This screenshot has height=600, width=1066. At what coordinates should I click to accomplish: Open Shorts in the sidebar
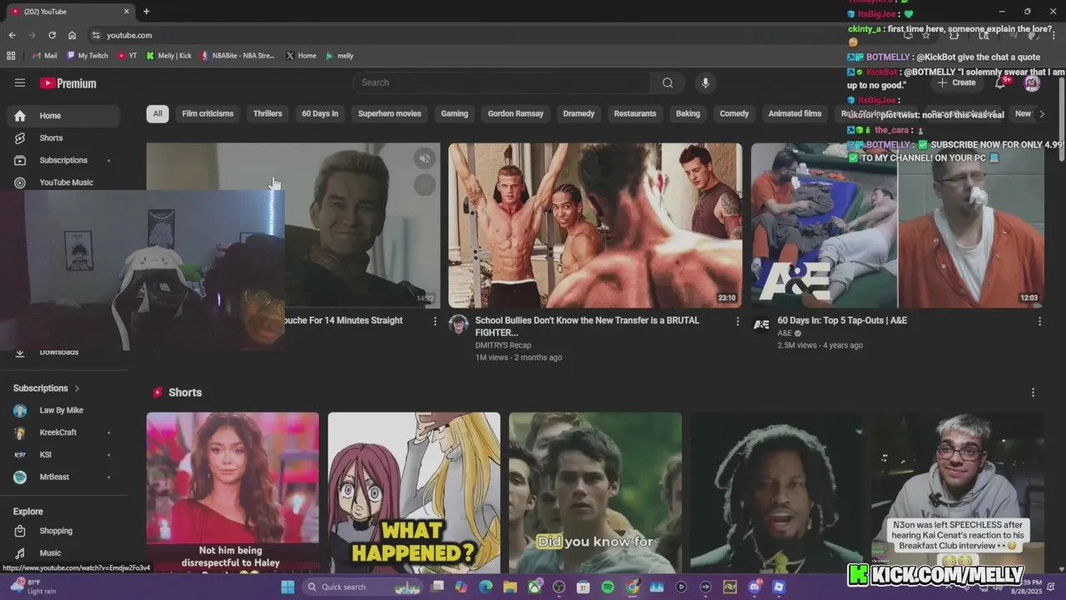(x=62, y=137)
